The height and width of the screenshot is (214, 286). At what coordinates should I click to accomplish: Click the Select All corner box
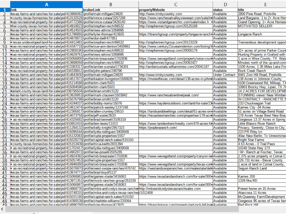click(5, 5)
